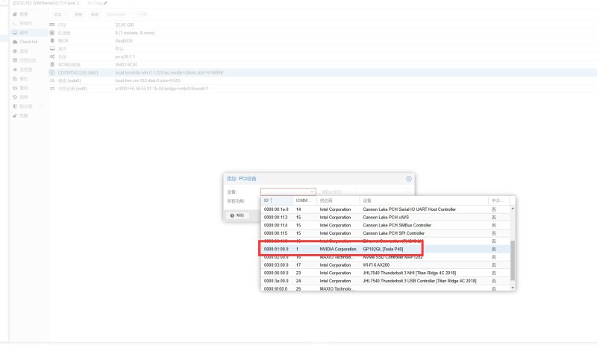Select the BIOS SeaBIOS hardware row
The image size is (597, 345).
pyautogui.click(x=322, y=41)
